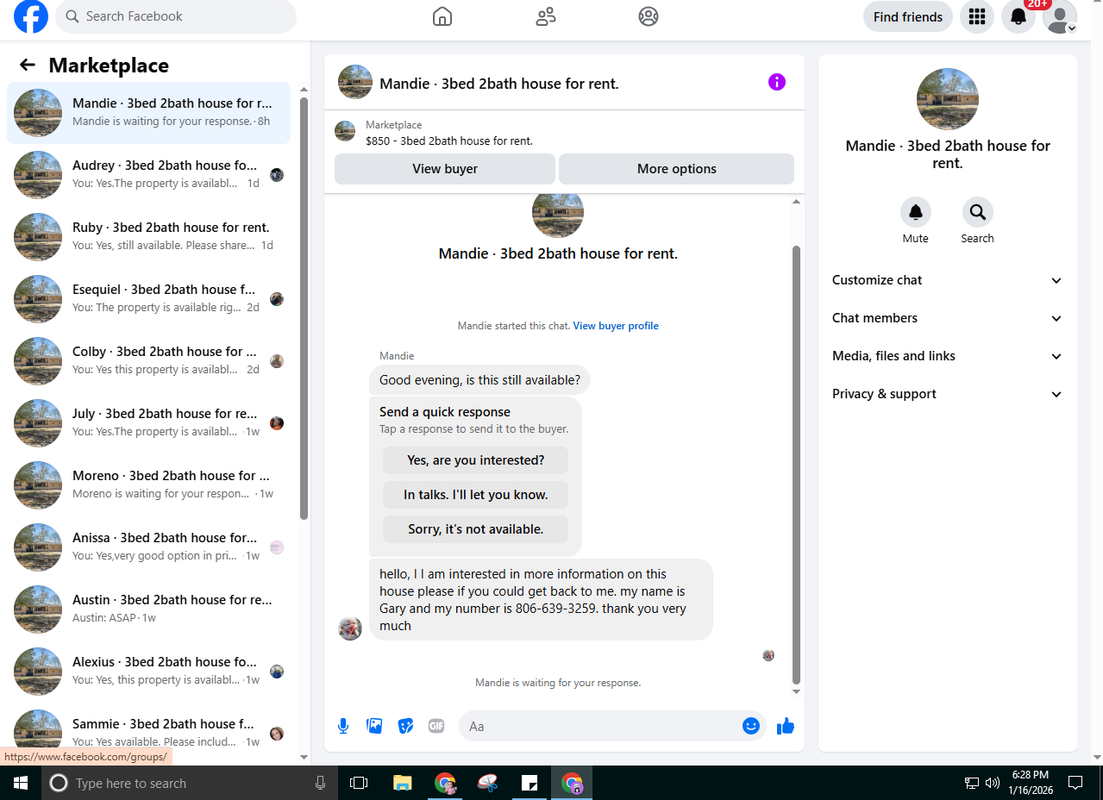Mute this chat with the bell icon
The height and width of the screenshot is (800, 1103).
[x=916, y=212]
